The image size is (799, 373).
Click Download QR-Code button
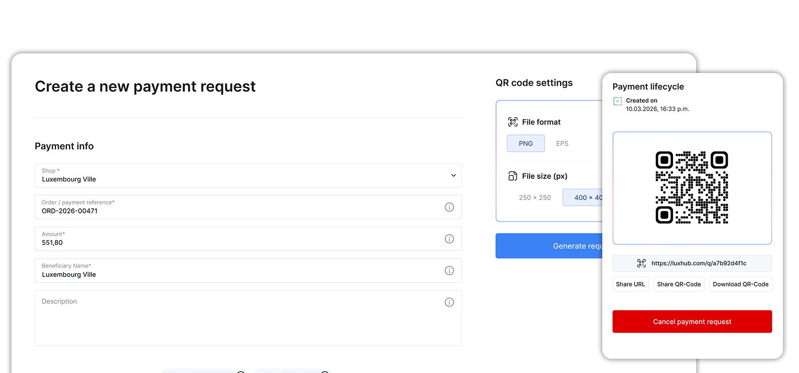click(740, 284)
